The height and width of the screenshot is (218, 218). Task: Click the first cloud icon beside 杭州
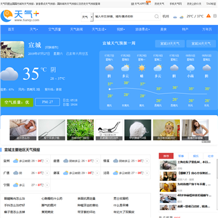tap(175, 17)
